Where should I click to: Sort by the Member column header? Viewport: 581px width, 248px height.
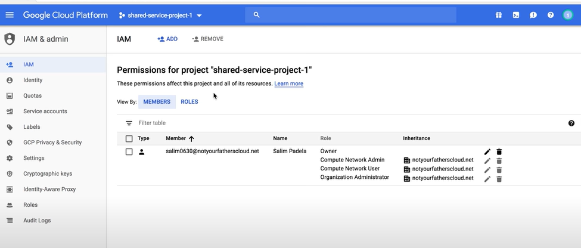pyautogui.click(x=176, y=138)
